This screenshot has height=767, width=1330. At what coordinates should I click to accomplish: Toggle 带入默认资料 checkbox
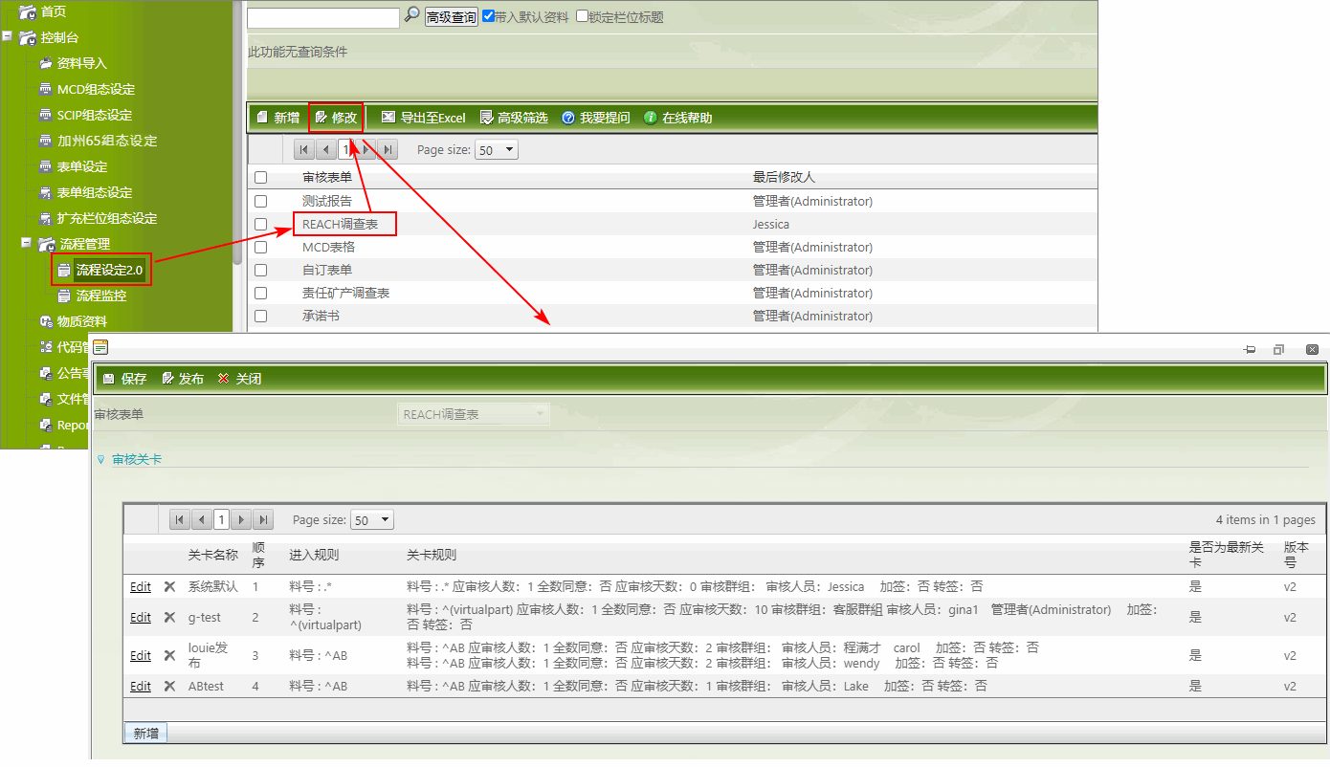click(489, 16)
